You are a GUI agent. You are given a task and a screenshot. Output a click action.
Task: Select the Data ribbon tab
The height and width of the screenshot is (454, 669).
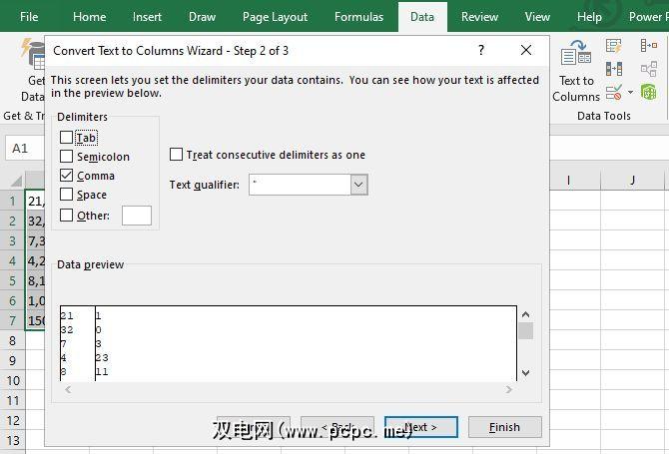(422, 17)
